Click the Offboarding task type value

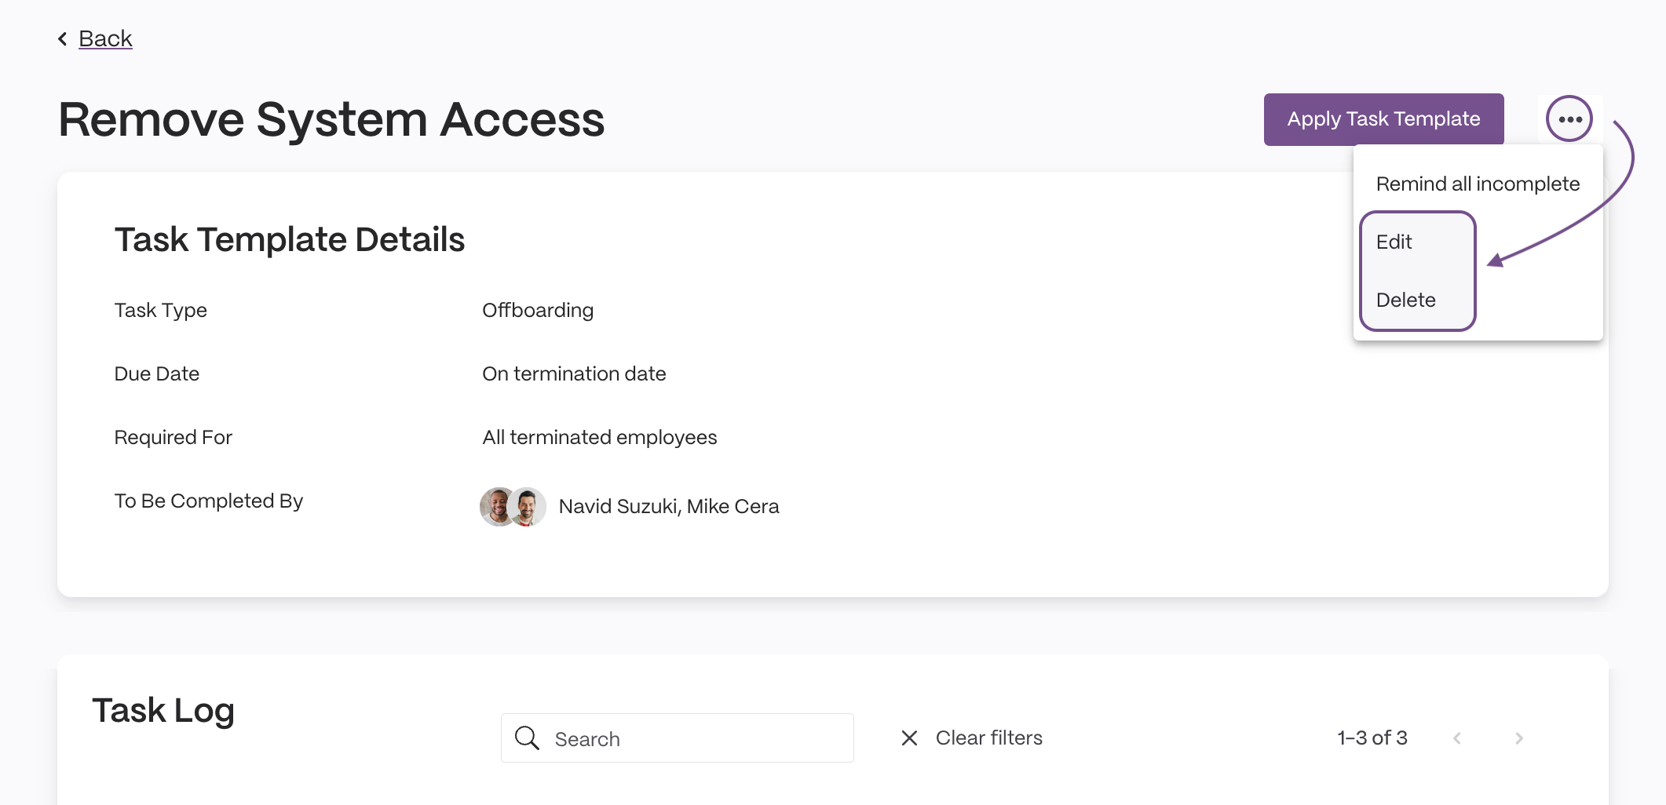click(x=538, y=310)
